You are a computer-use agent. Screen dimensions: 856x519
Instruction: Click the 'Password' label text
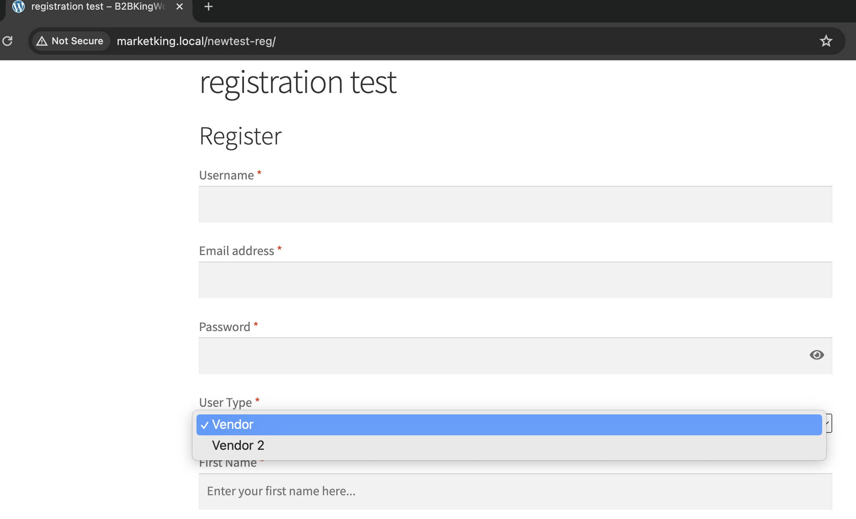click(225, 327)
